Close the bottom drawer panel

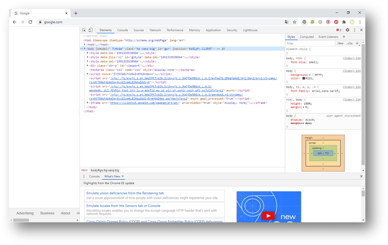pyautogui.click(x=361, y=176)
